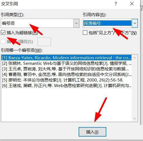Viewport: 143px width, 141px height.
Task: Select reference [1] Baeza-Yates, Ricardo
Action: [x=67, y=58]
